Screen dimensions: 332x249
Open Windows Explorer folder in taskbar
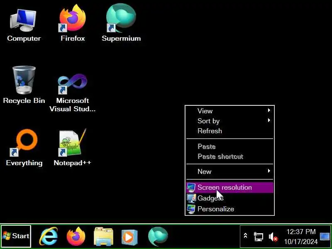pyautogui.click(x=103, y=236)
